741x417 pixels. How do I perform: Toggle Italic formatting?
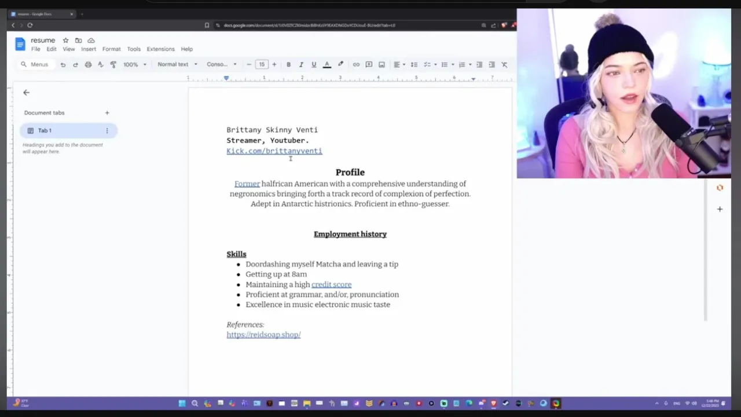[x=301, y=64]
